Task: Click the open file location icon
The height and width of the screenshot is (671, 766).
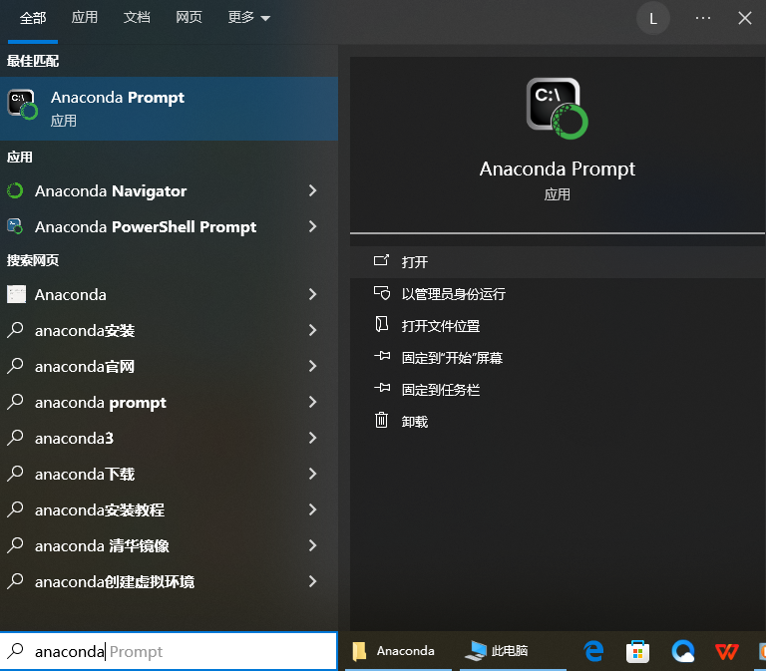Action: click(382, 324)
